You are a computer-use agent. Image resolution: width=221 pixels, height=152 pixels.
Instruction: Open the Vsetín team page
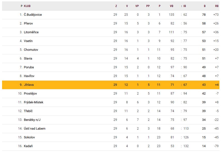tap(28, 41)
